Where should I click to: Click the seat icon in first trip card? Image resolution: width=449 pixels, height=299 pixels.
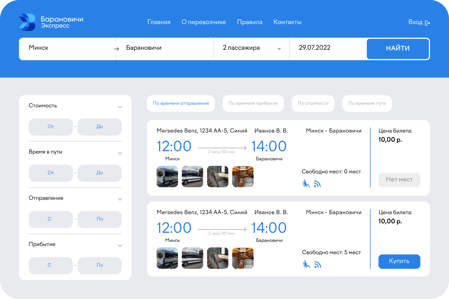[306, 183]
